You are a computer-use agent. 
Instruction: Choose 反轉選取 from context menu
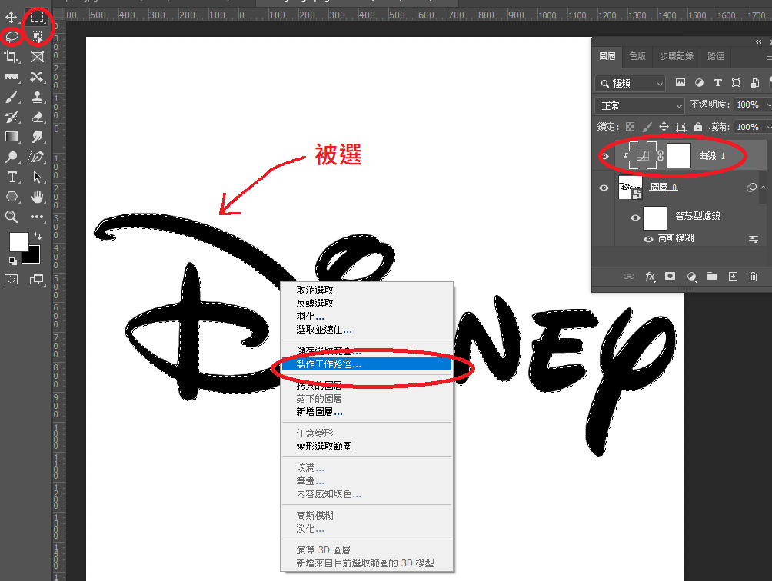pyautogui.click(x=366, y=304)
